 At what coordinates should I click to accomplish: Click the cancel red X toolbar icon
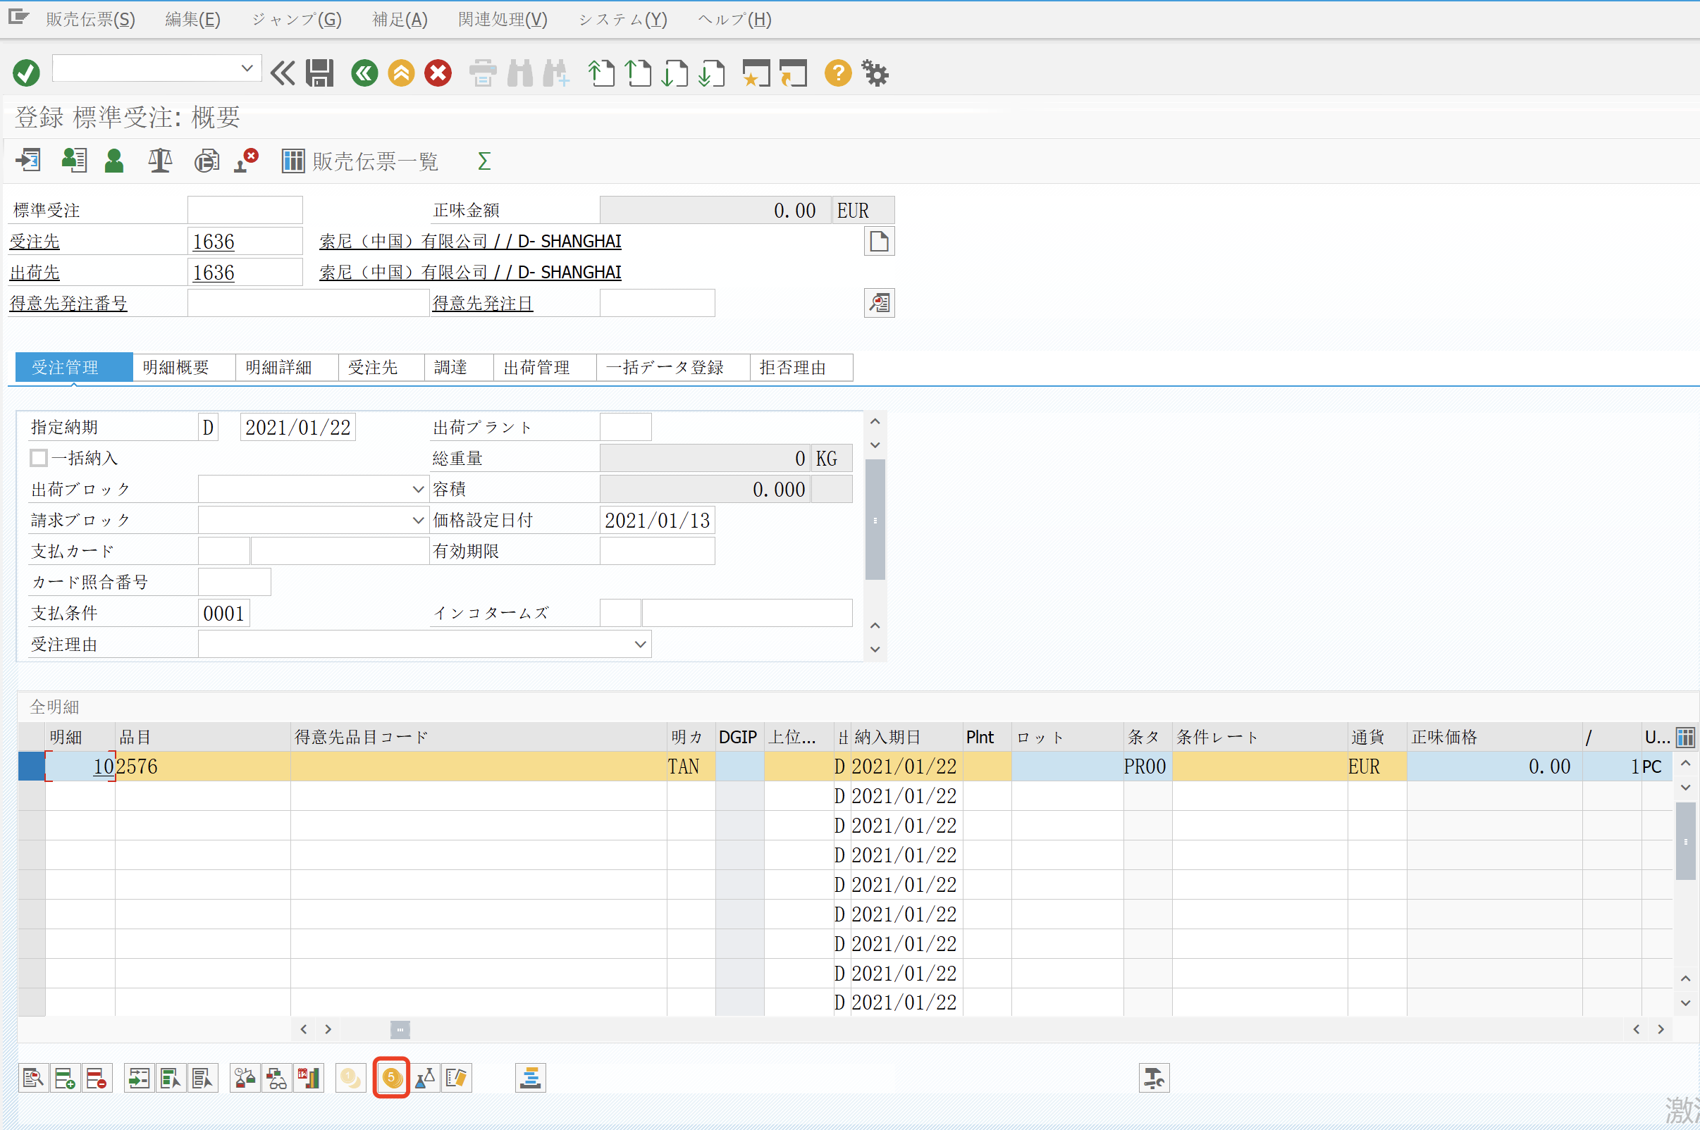click(438, 73)
